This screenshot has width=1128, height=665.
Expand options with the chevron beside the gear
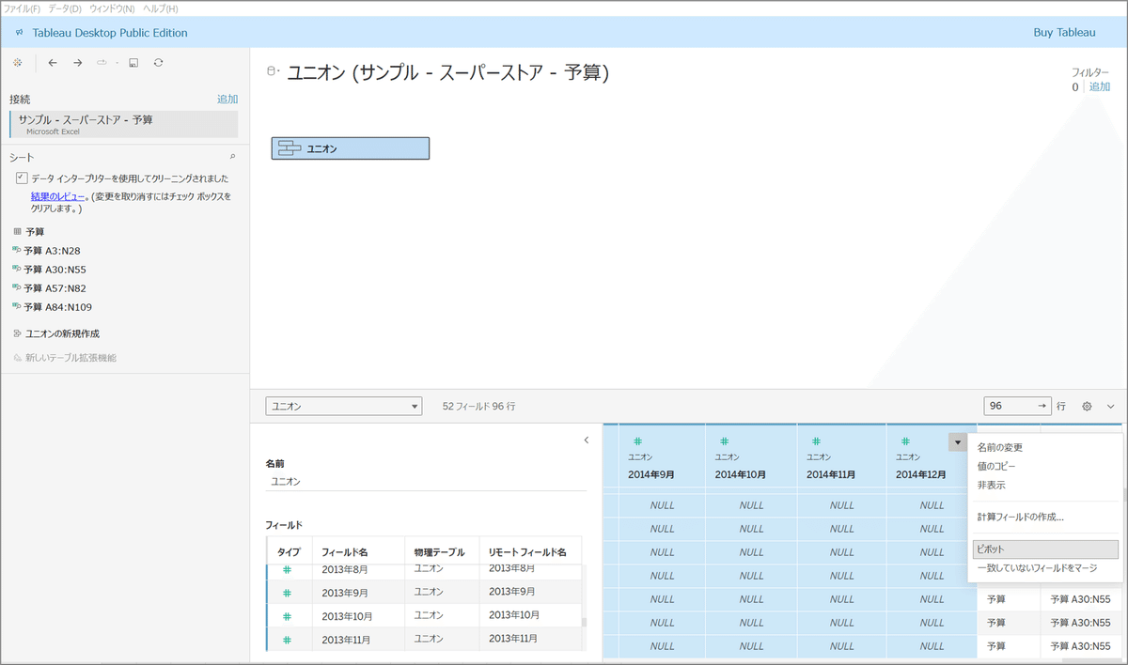(x=1110, y=407)
